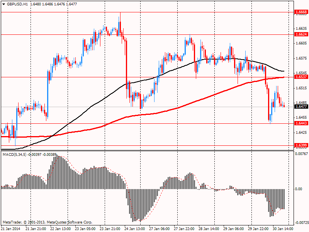Click the black 1.6477 current price tag
Screen dimensions: 309x232
[301, 107]
